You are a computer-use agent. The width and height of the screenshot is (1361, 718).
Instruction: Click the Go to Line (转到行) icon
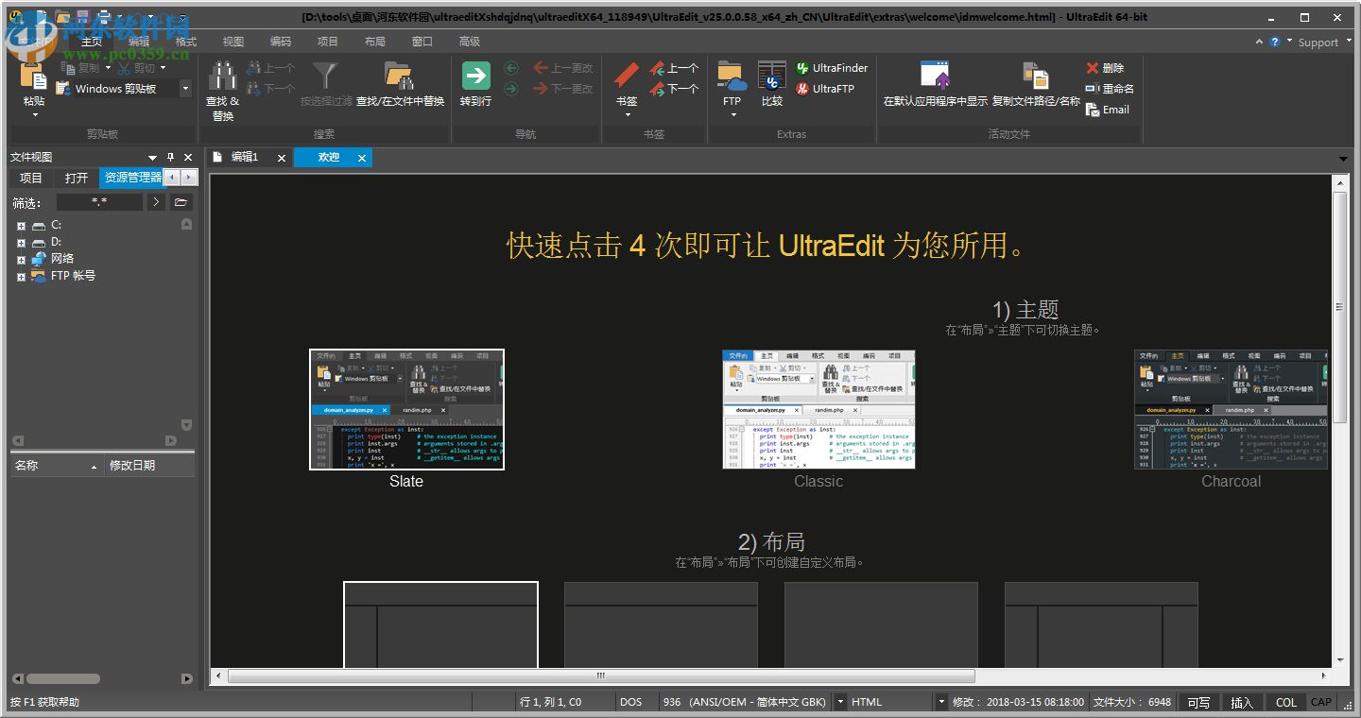(x=475, y=77)
